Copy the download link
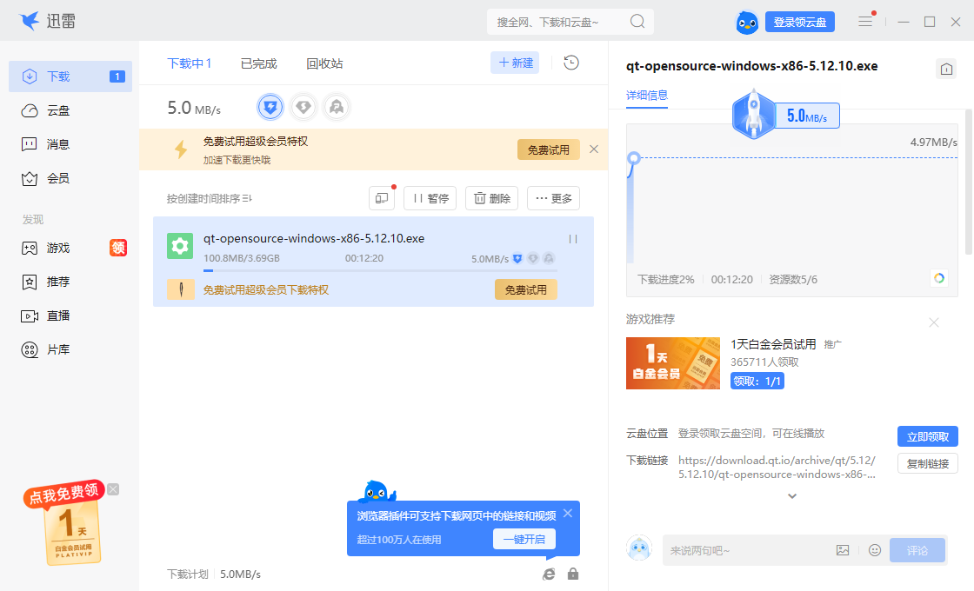Image resolution: width=974 pixels, height=591 pixels. tap(927, 464)
